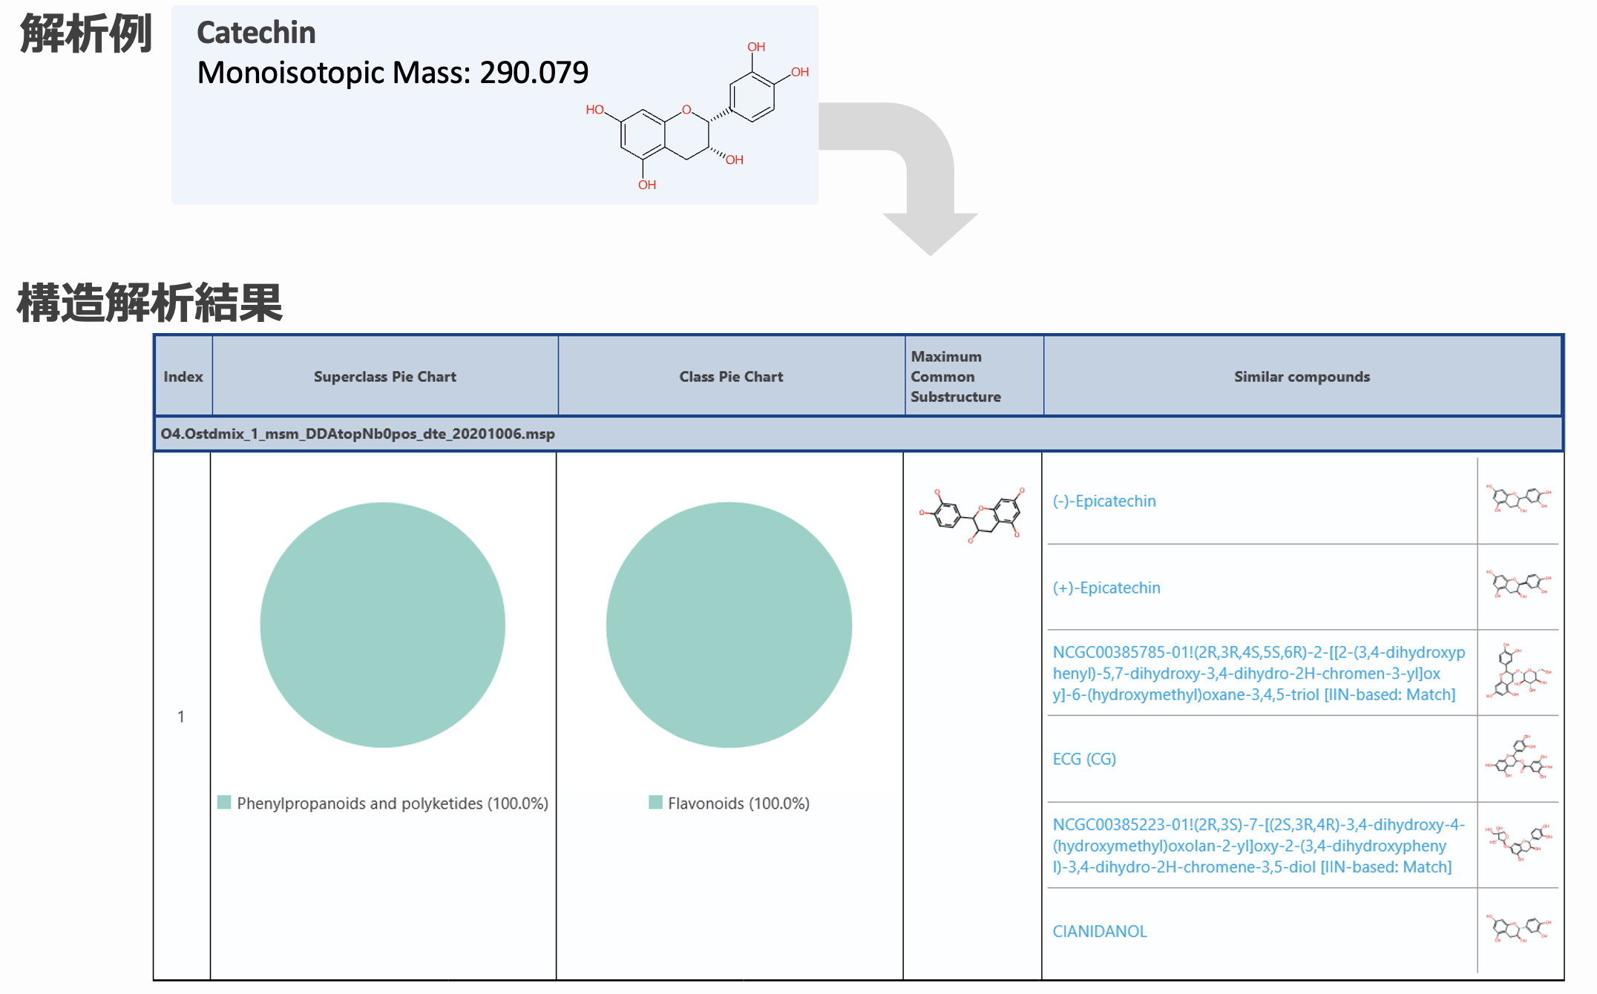Click the maximum common substructure image
Image resolution: width=1597 pixels, height=994 pixels.
click(972, 516)
